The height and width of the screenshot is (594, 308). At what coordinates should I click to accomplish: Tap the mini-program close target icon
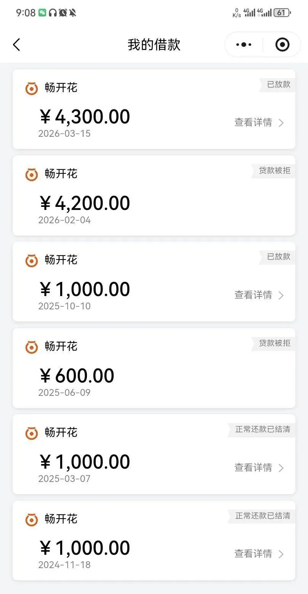pyautogui.click(x=282, y=45)
